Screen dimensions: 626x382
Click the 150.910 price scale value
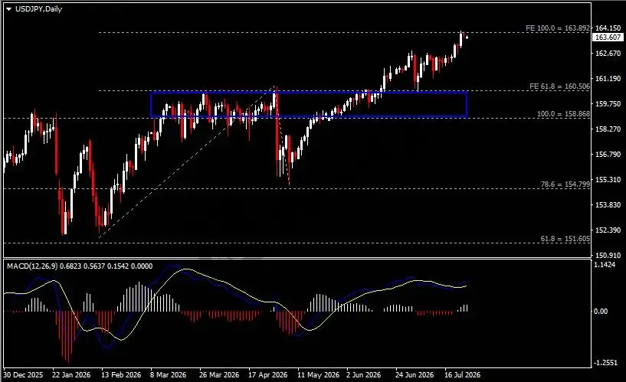pyautogui.click(x=608, y=255)
